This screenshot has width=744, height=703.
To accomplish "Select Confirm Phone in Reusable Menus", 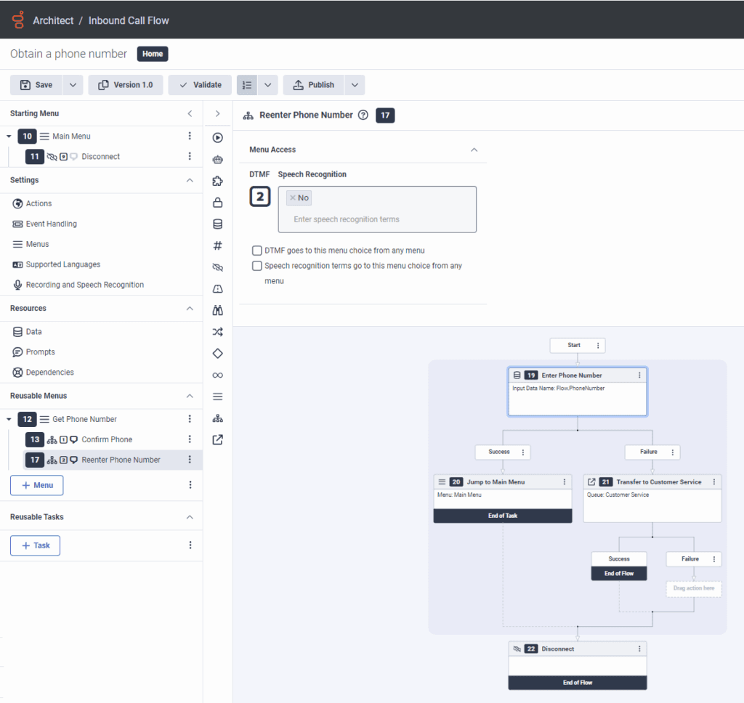I will (x=107, y=439).
